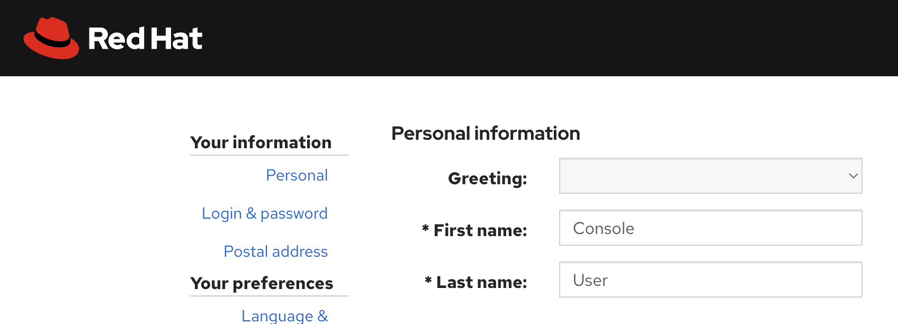Click divider line under Your information

pyautogui.click(x=269, y=155)
